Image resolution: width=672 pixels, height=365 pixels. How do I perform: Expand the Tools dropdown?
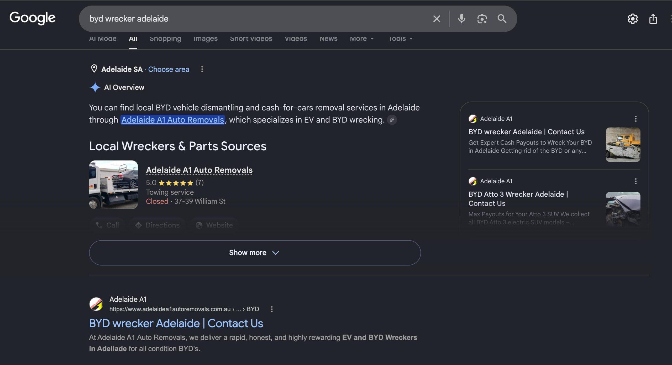point(401,39)
